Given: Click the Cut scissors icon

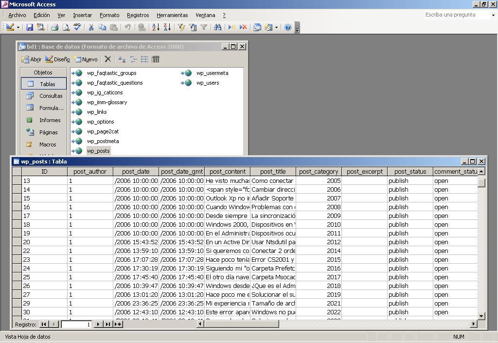Looking at the screenshot, I should point(91,28).
